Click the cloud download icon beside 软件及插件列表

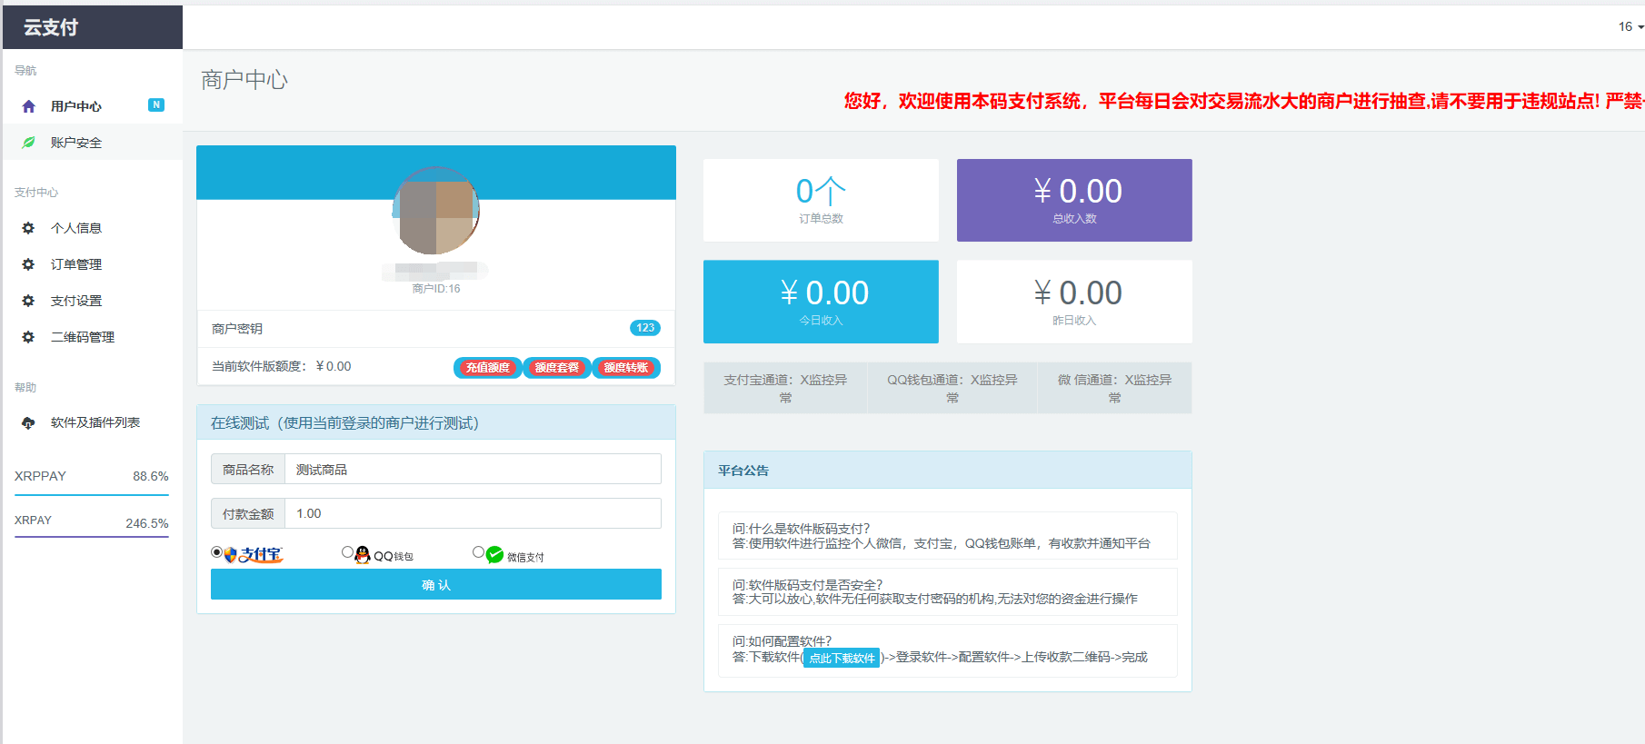(x=28, y=422)
